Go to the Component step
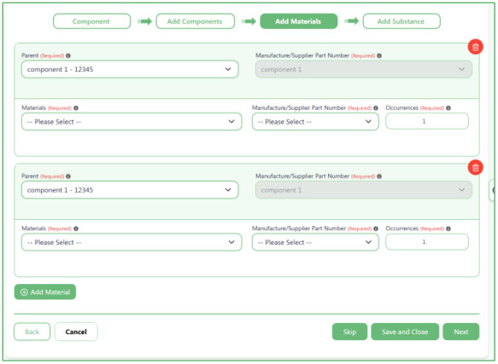Screen dimensions: 498x364 click(91, 21)
